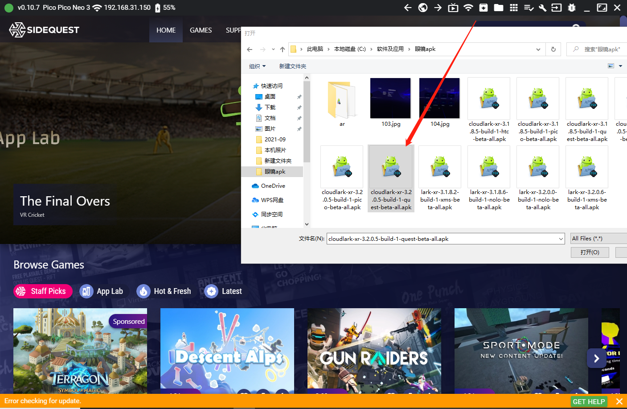Open the stream/cast TV icon
The height and width of the screenshot is (409, 627).
pos(453,8)
